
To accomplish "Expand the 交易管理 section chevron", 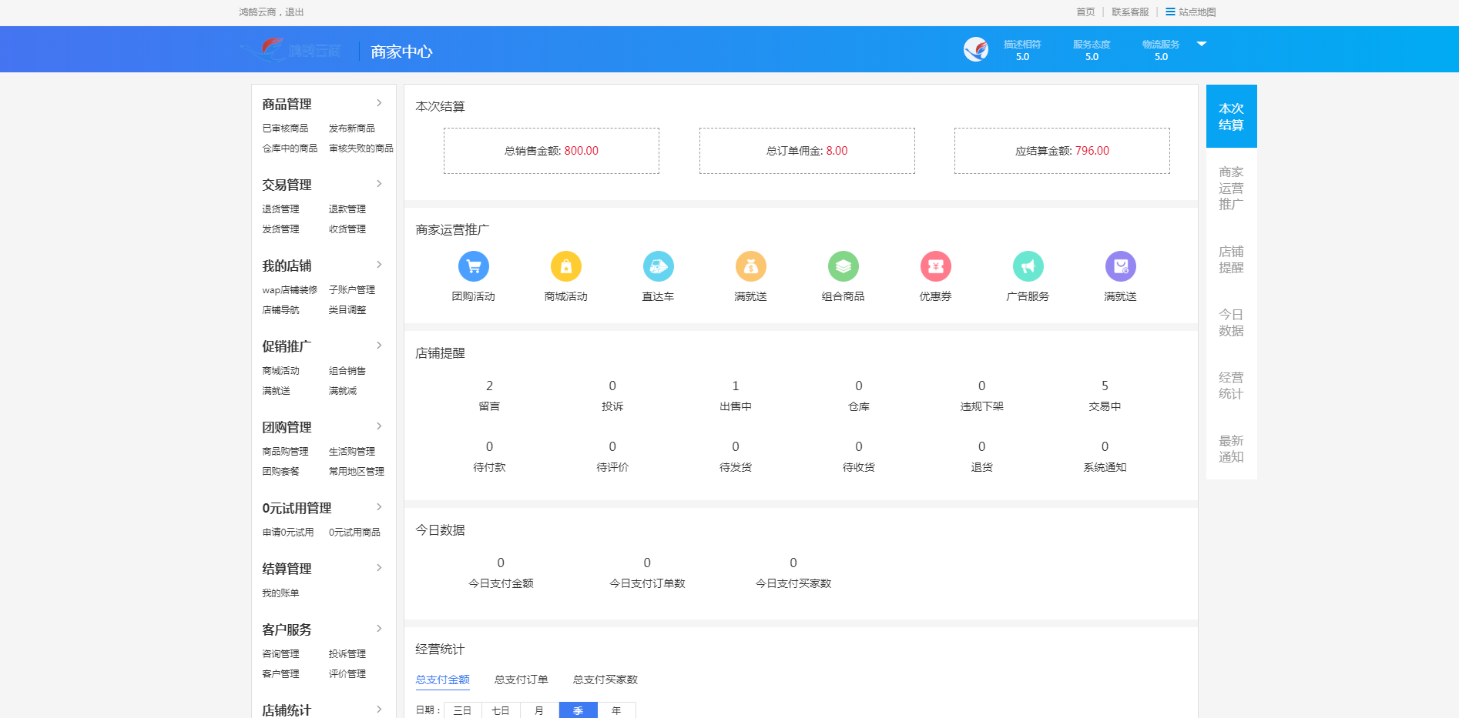I will point(379,183).
